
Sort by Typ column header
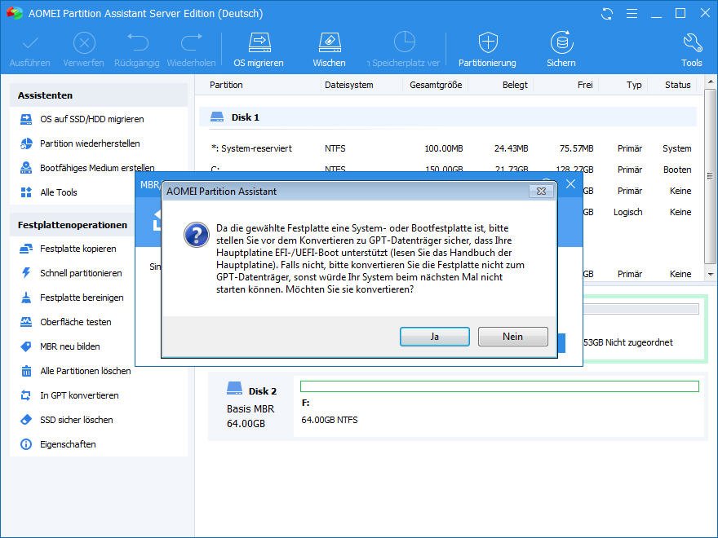[x=634, y=85]
